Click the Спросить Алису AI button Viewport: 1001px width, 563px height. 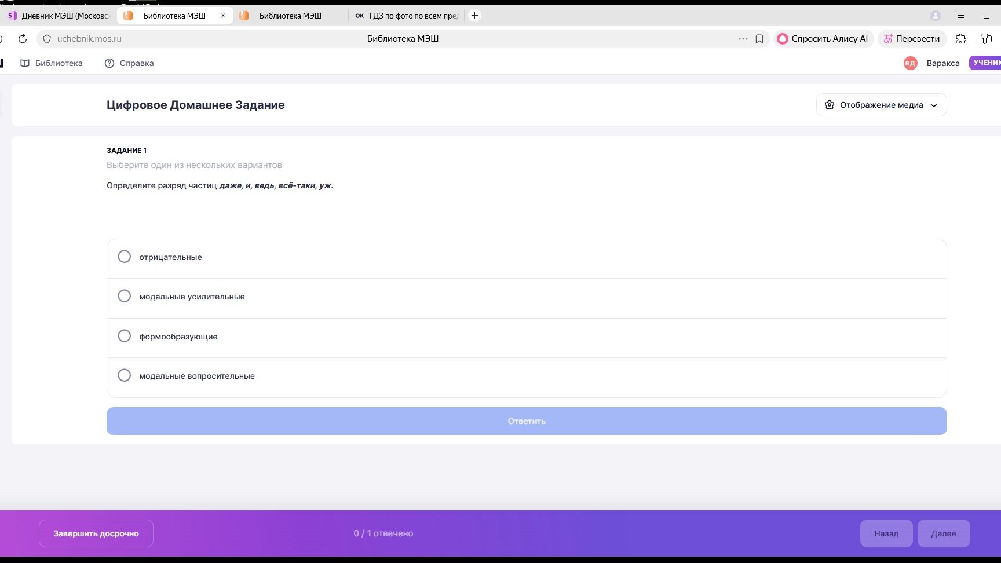point(823,39)
